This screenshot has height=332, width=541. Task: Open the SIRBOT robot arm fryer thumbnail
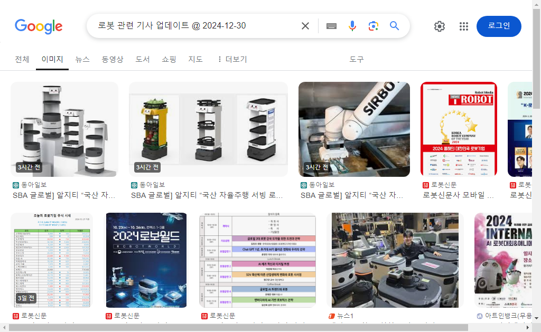(354, 129)
